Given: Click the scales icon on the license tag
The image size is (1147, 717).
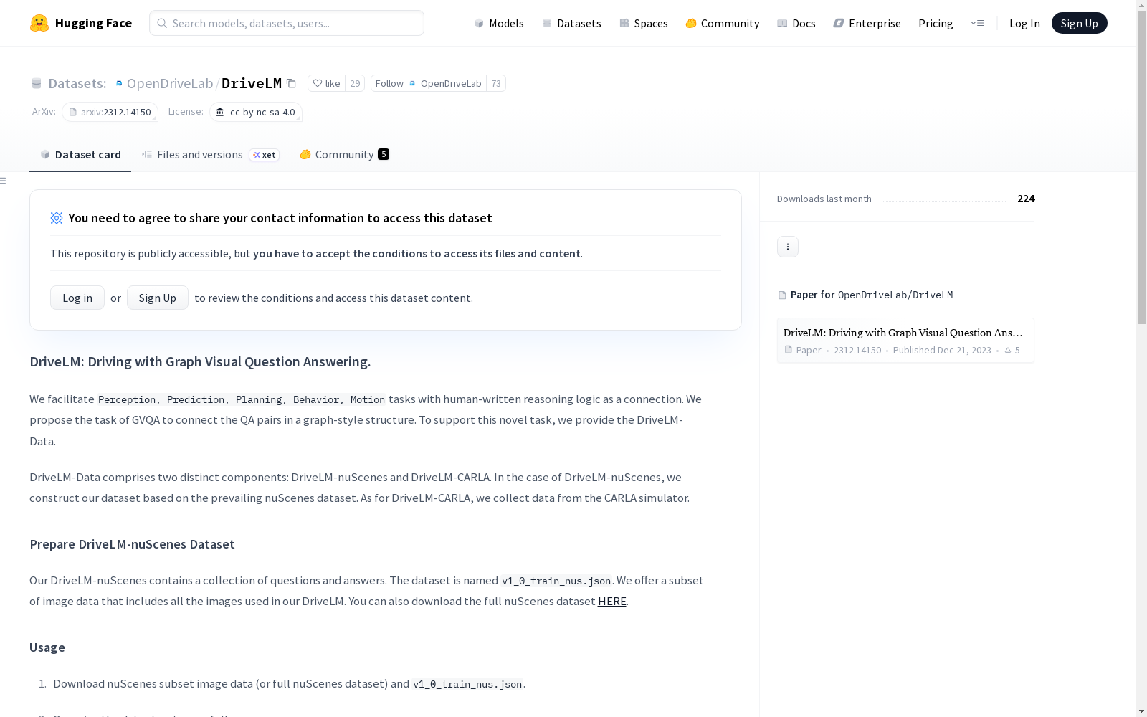Looking at the screenshot, I should point(220,112).
